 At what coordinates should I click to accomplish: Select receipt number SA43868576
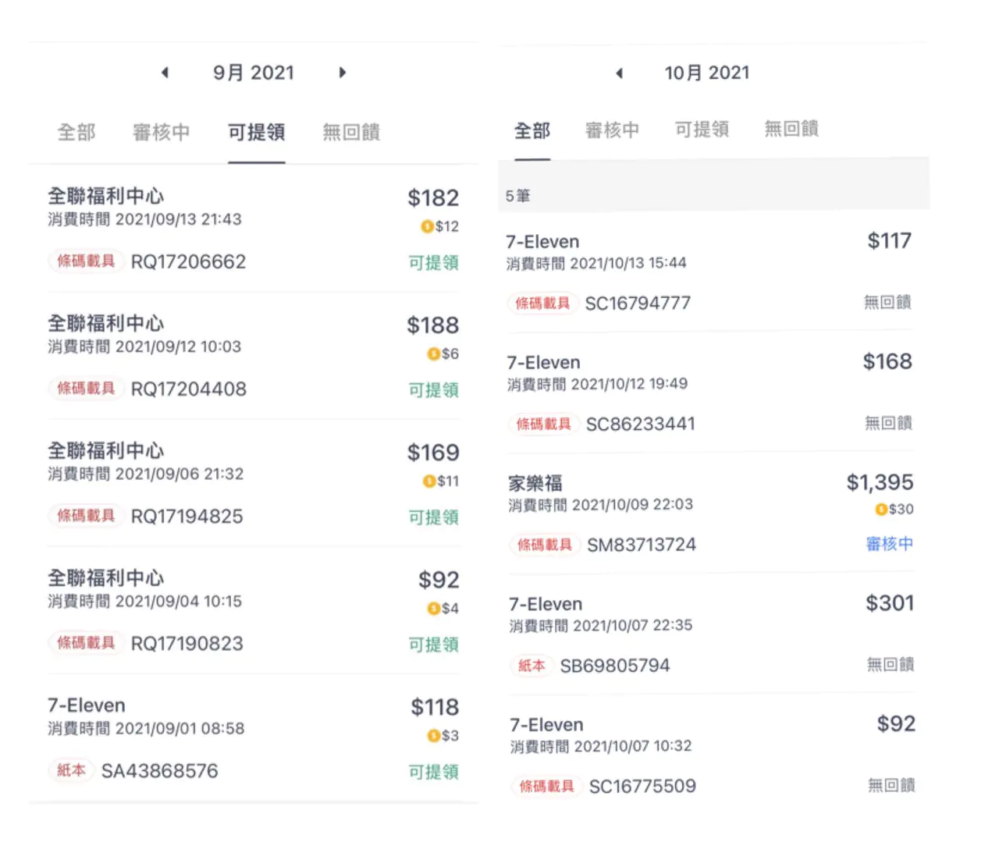pos(160,771)
